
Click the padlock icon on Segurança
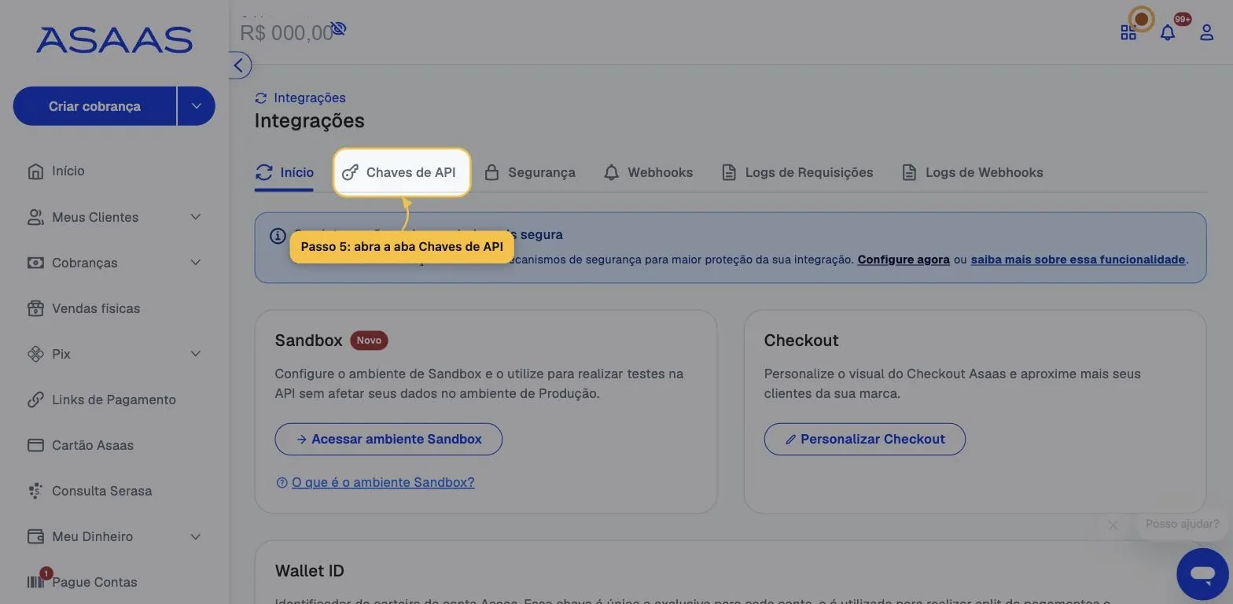pos(491,173)
